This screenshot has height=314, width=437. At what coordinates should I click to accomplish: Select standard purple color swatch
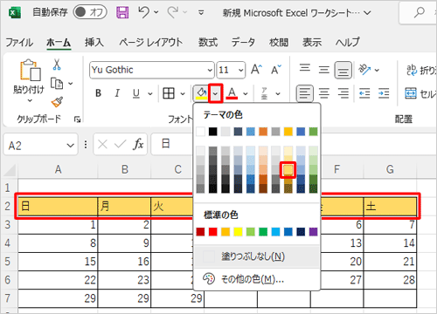[313, 232]
